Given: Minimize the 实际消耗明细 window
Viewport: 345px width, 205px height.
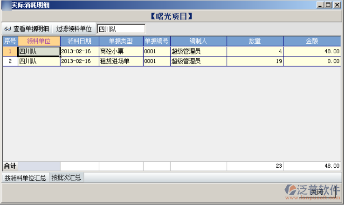Looking at the screenshot, I should point(320,5).
